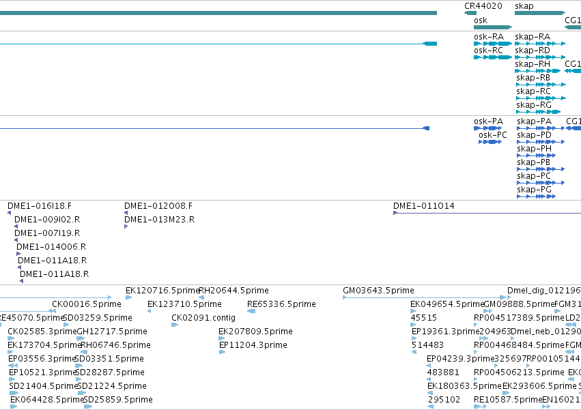Viewport: 581px width, 410px height.
Task: Click CK00016.5prime EST label
Action: (87, 304)
